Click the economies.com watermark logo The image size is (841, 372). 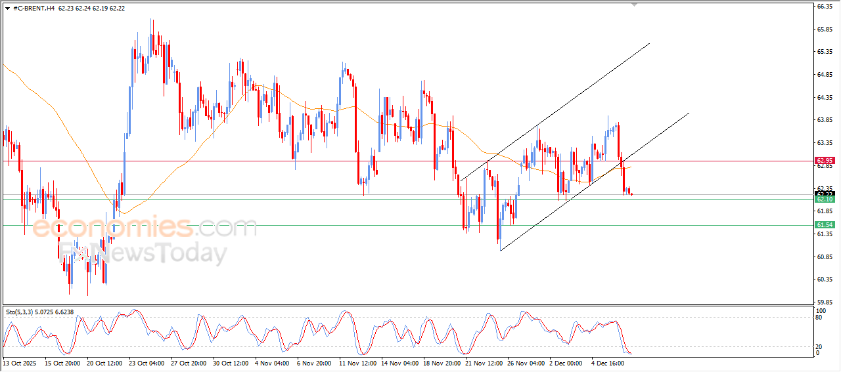click(145, 228)
